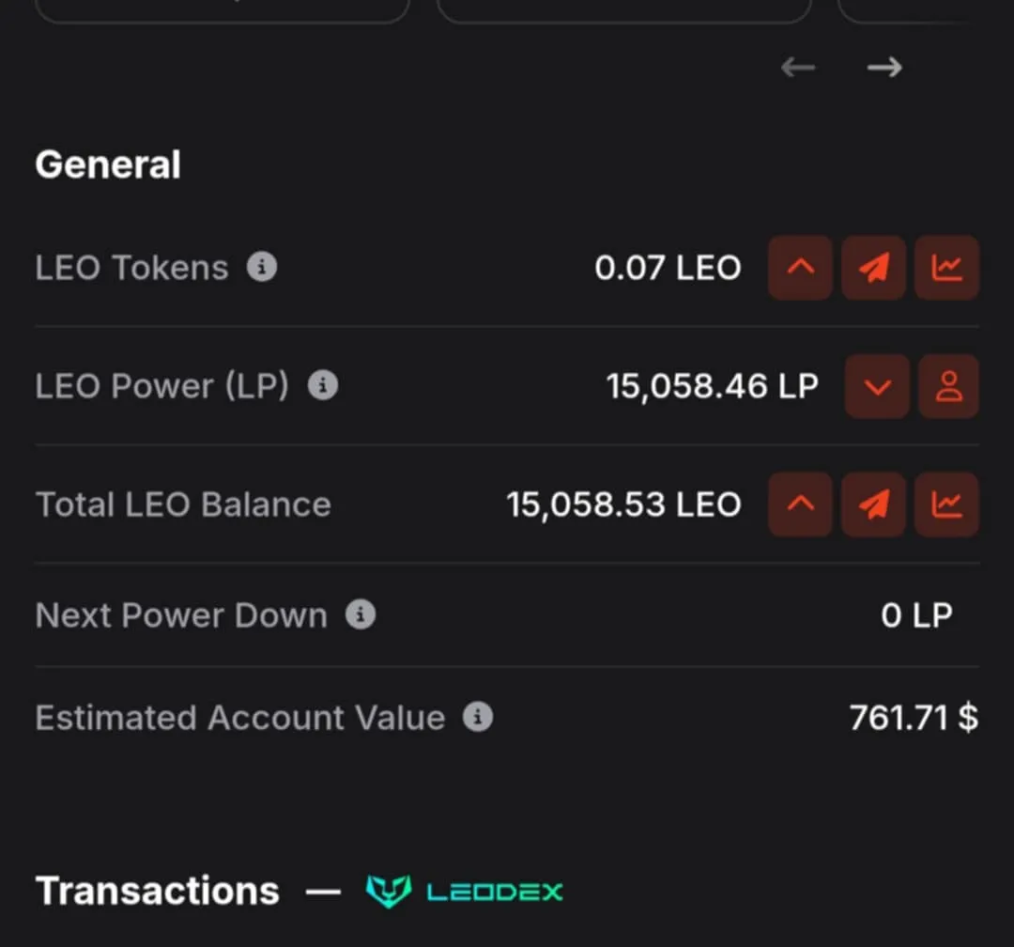
Task: Open the chart icon for Total LEO Balance
Action: click(946, 505)
